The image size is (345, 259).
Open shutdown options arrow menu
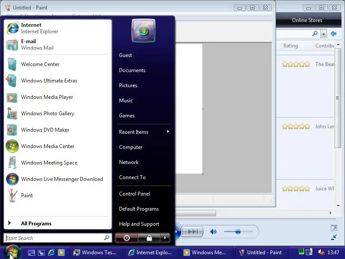[x=165, y=238]
